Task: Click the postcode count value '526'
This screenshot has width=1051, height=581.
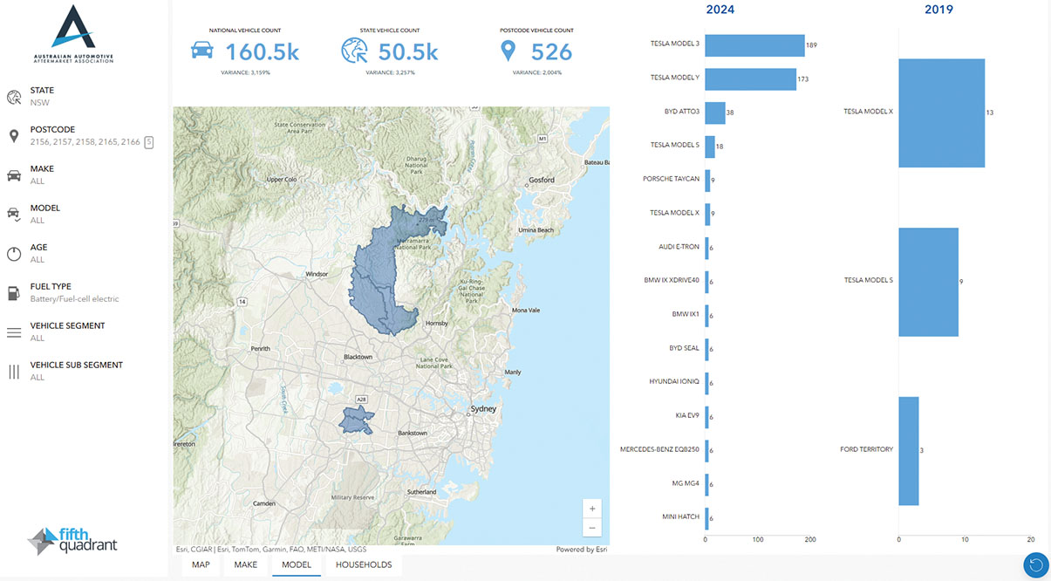Action: click(551, 52)
